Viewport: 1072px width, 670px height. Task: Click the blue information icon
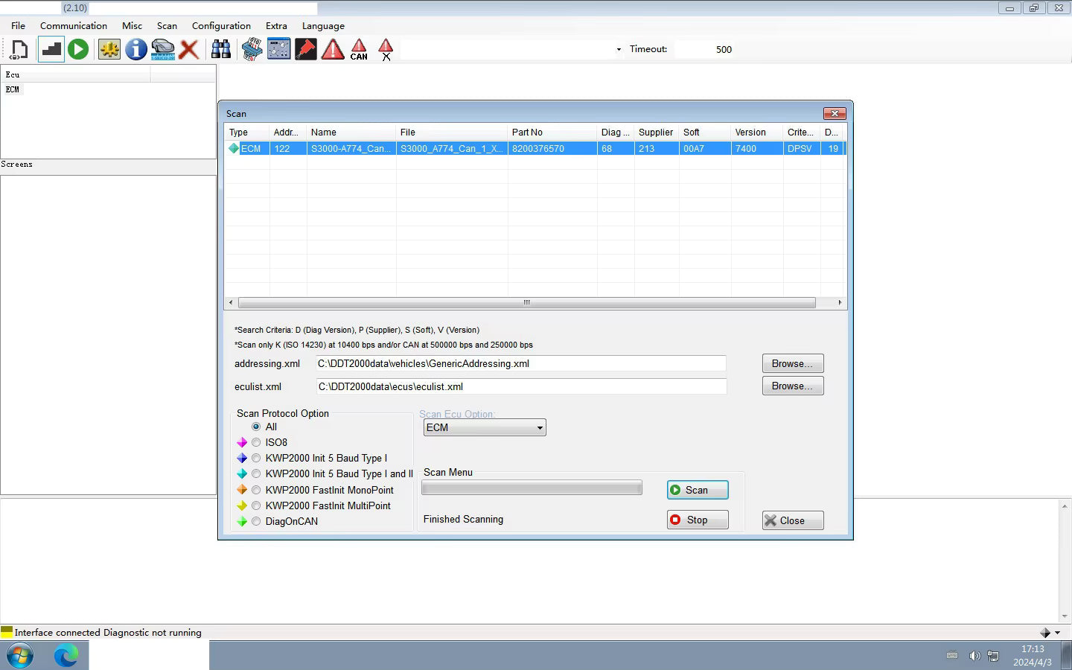pyautogui.click(x=135, y=50)
